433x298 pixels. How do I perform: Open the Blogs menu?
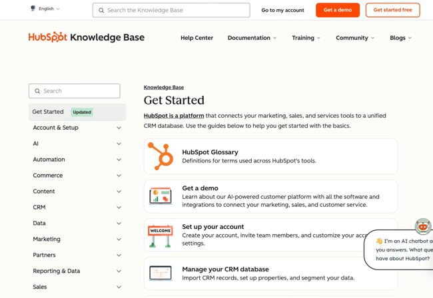[x=400, y=38]
